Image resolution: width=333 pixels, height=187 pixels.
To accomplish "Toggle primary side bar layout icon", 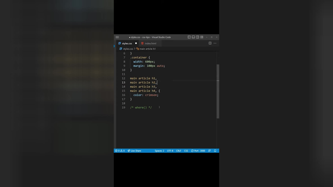I will tap(189, 37).
